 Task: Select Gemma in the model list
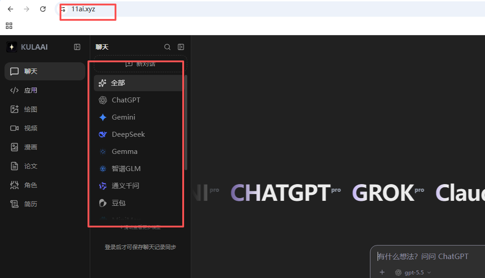[139, 152]
